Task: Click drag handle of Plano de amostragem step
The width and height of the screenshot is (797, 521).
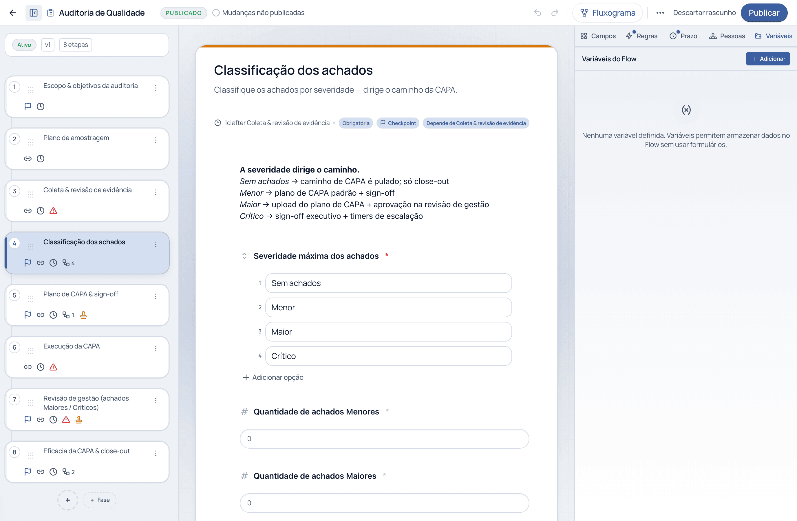Action: 31,142
